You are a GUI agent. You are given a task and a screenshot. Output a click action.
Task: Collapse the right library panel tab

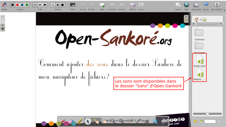(x=186, y=19)
